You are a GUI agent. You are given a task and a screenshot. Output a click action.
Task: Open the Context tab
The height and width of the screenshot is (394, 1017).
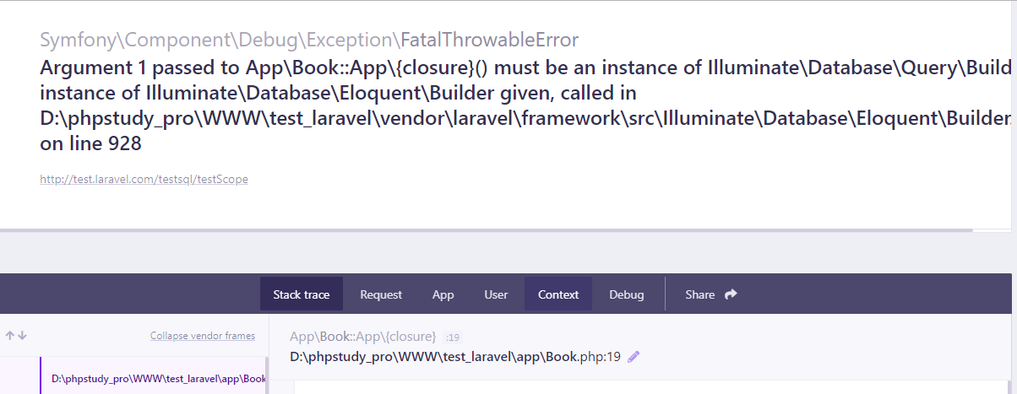tap(558, 294)
